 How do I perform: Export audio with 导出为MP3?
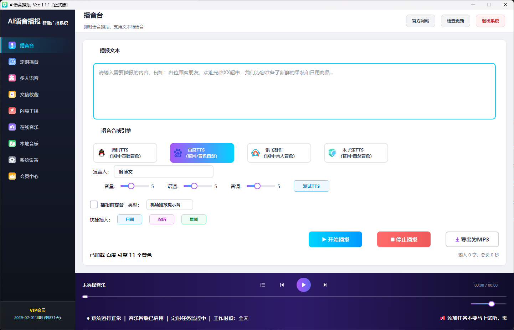[472, 239]
